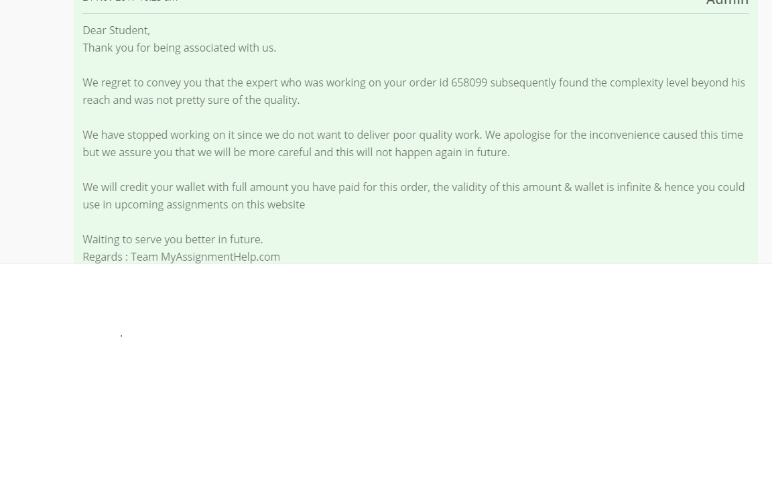Click the "We will credit your wallet" paragraph
This screenshot has width=772, height=504.
[x=413, y=196]
